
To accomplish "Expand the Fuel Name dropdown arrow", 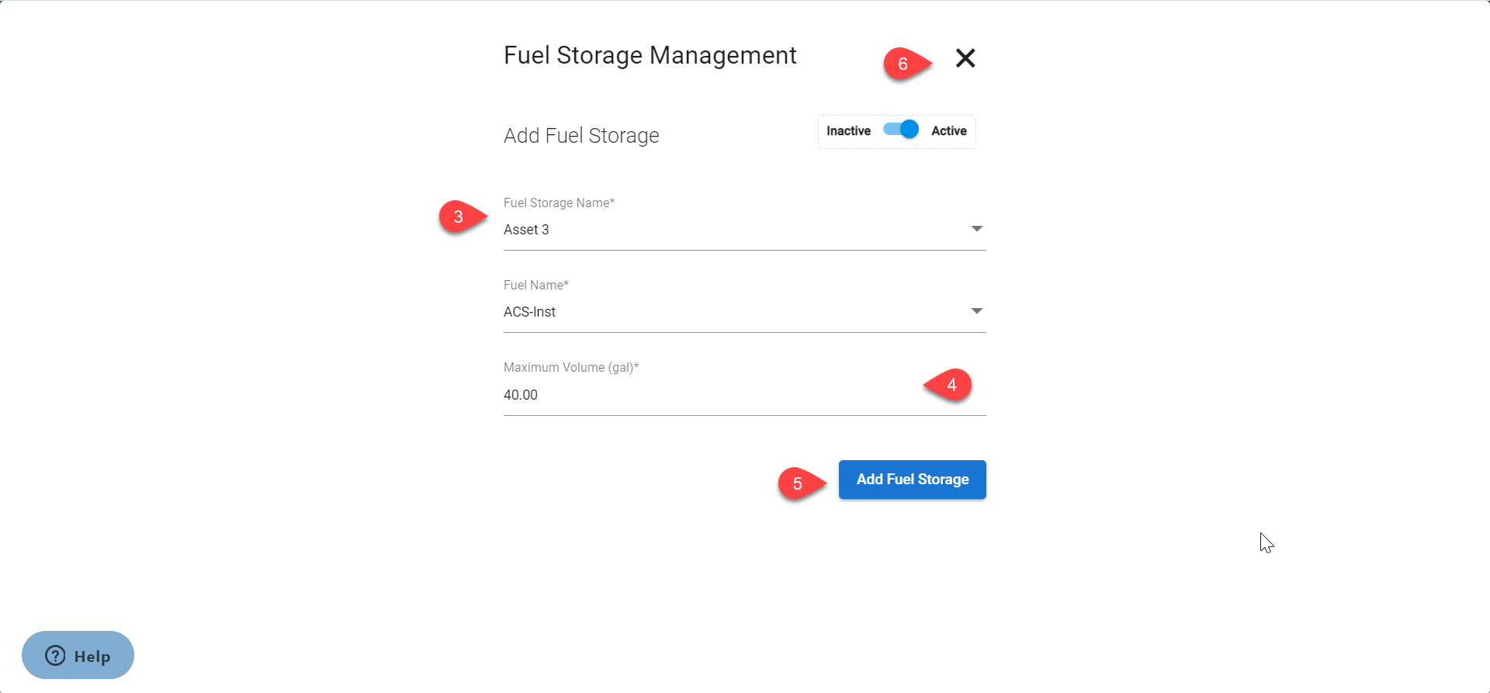I will 976,311.
